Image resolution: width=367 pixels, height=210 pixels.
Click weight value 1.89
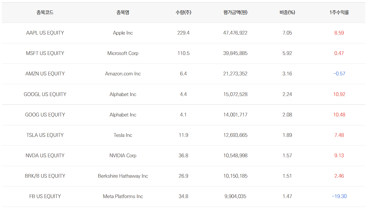coord(287,135)
